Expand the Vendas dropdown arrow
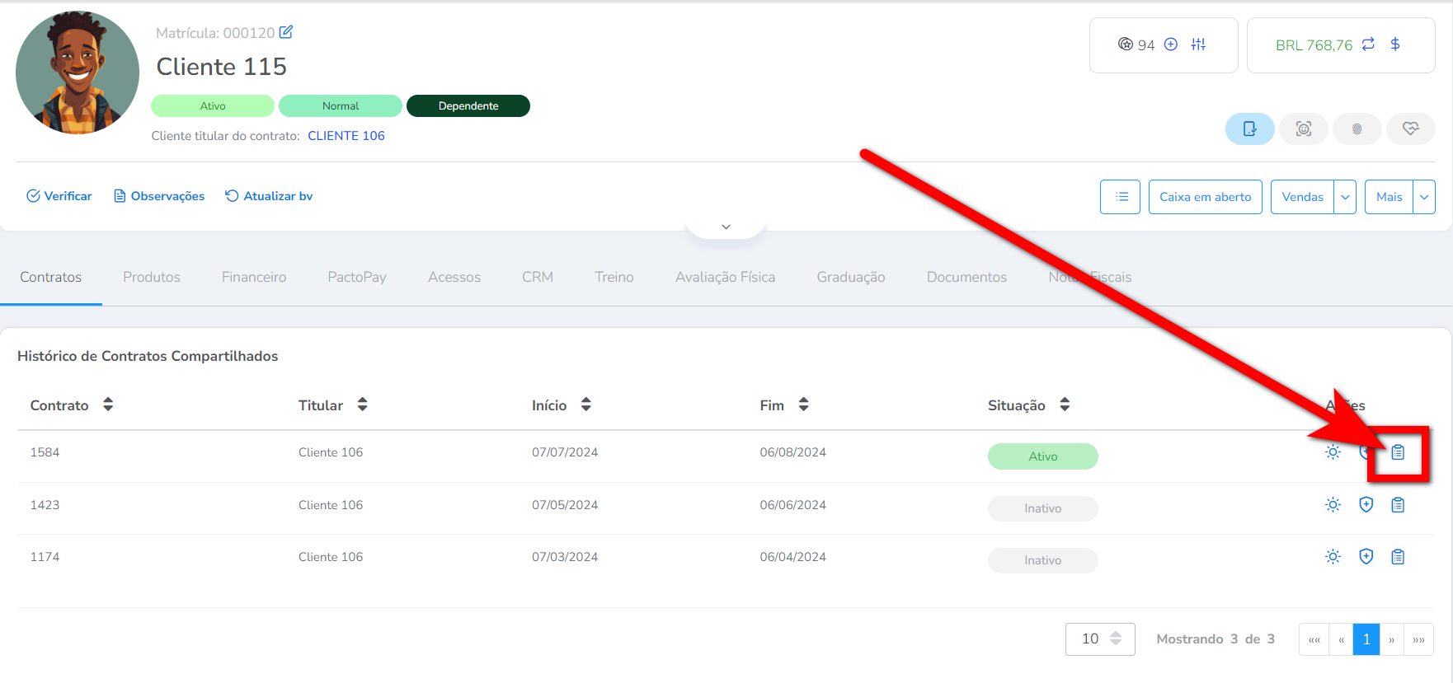The width and height of the screenshot is (1453, 683). click(1345, 197)
